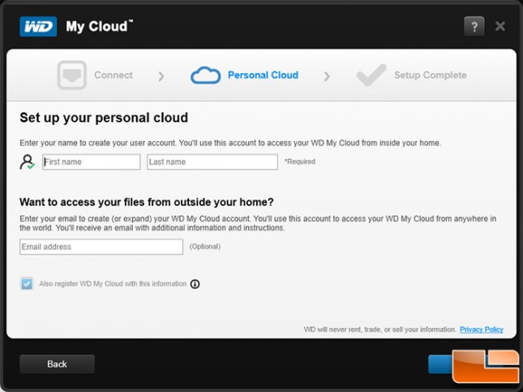Image resolution: width=523 pixels, height=392 pixels.
Task: Click the chevron arrow after Connect
Action: point(161,76)
